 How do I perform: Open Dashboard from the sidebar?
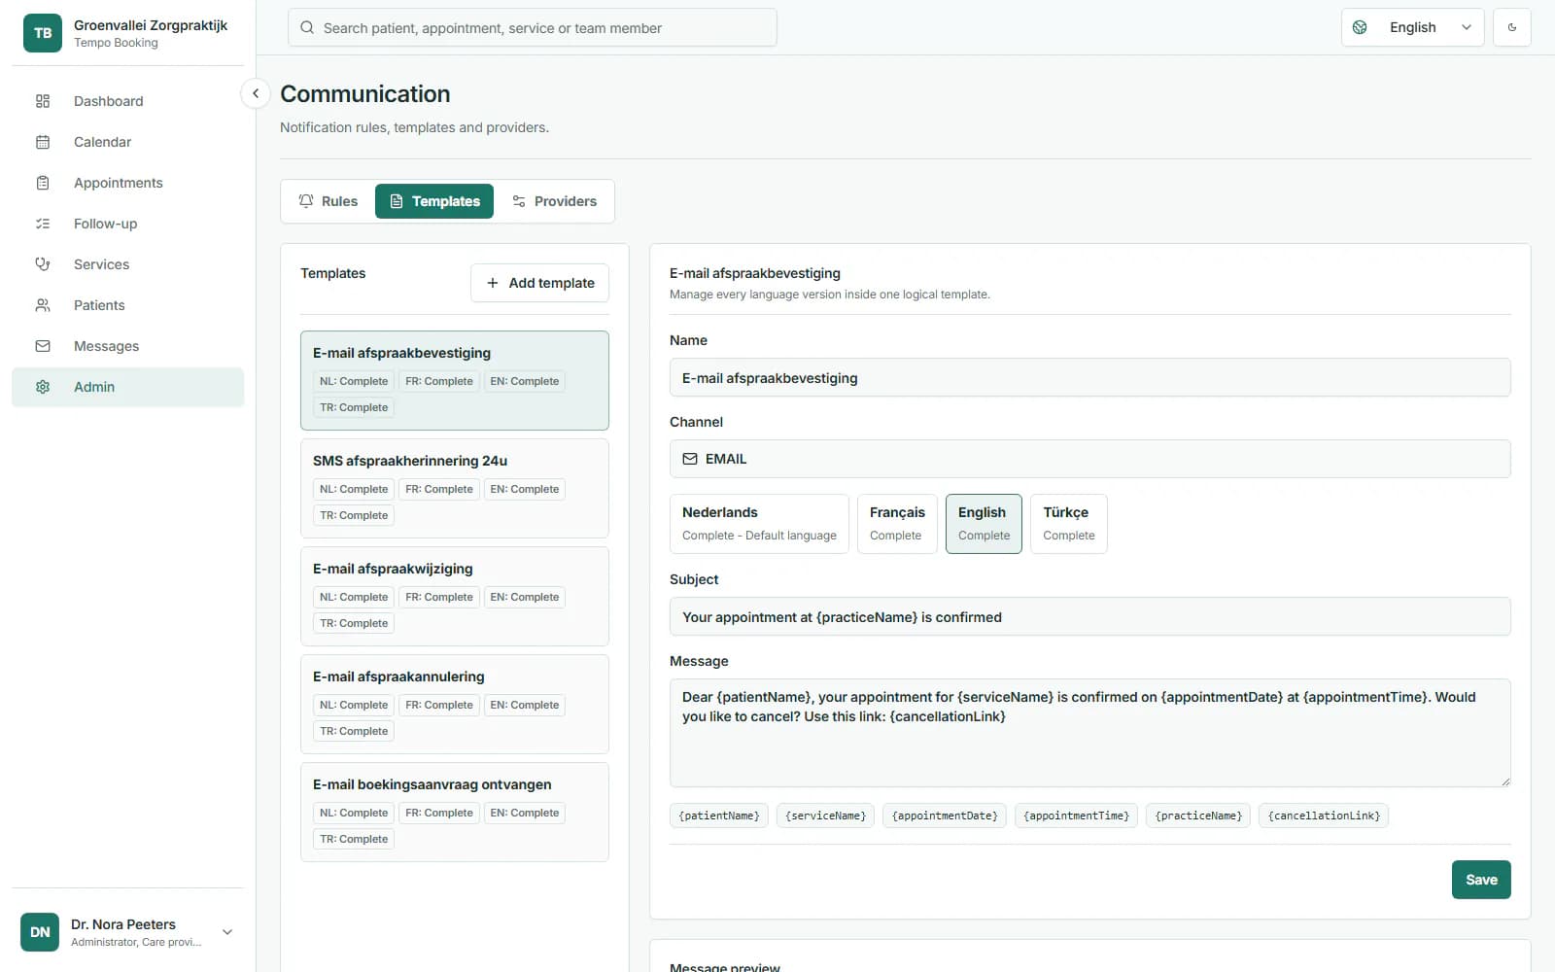127,101
